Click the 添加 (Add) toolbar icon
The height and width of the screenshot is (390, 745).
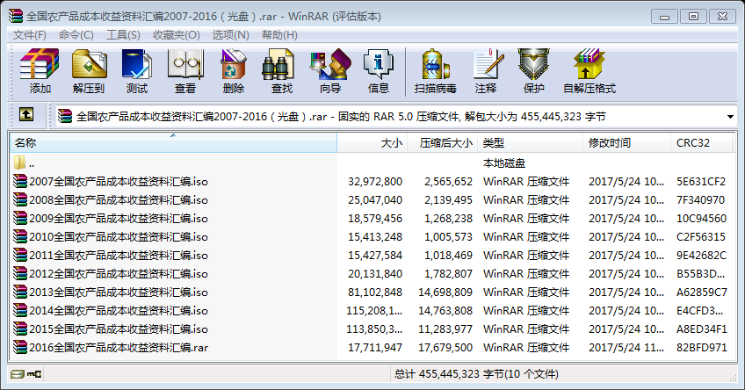point(40,64)
